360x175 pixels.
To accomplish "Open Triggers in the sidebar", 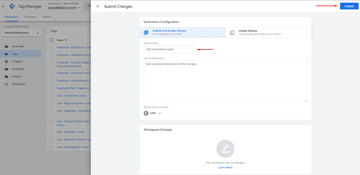I will pyautogui.click(x=17, y=61).
